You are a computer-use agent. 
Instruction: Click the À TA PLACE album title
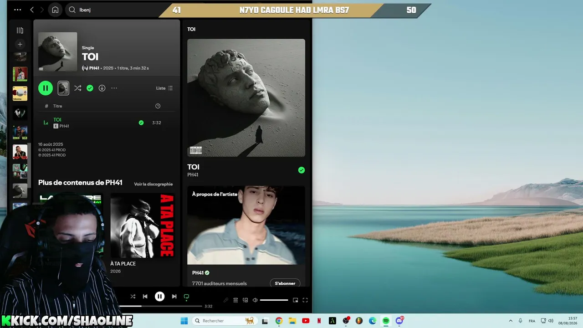pos(123,263)
